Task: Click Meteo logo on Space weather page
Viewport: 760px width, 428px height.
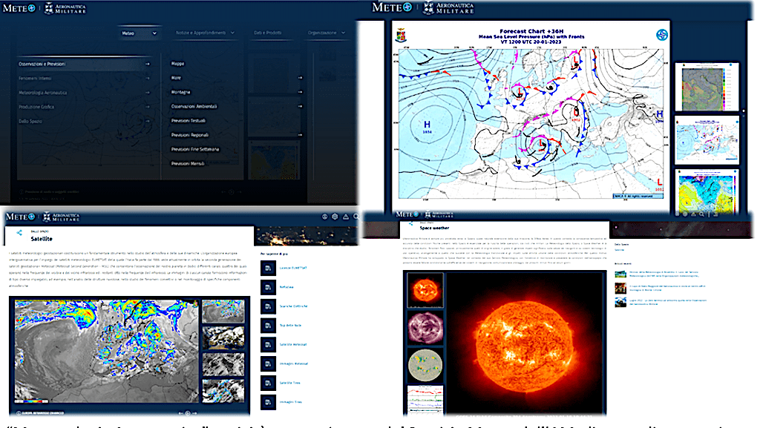Action: pos(407,214)
